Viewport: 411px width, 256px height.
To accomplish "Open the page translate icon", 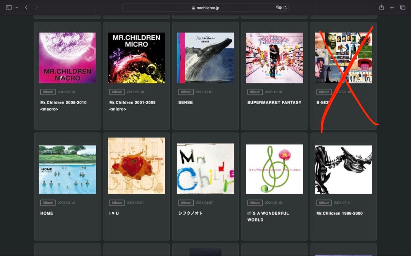I will 279,8.
